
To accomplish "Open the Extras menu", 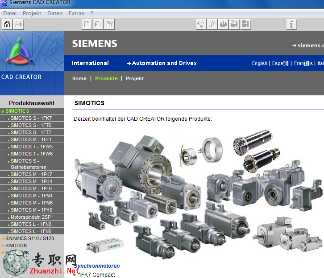I will click(x=76, y=13).
